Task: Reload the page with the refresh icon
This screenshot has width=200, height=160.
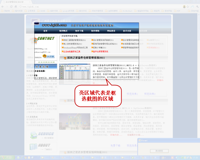Action: [x=11, y=7]
